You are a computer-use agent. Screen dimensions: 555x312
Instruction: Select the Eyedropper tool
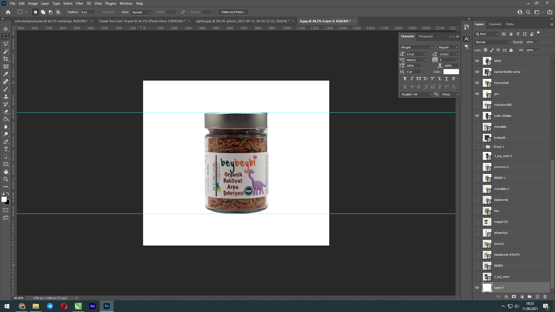(6, 74)
